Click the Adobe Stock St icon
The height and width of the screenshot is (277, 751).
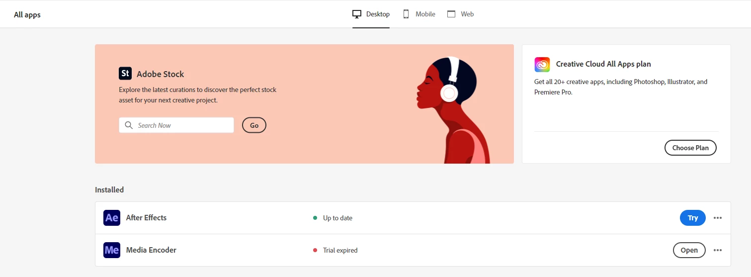click(125, 74)
